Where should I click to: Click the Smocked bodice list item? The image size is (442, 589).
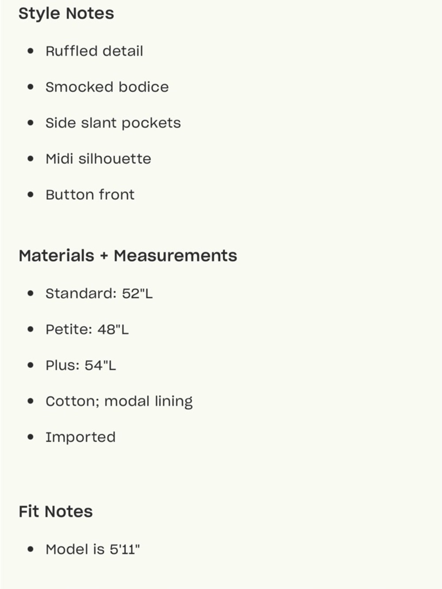[x=107, y=87]
